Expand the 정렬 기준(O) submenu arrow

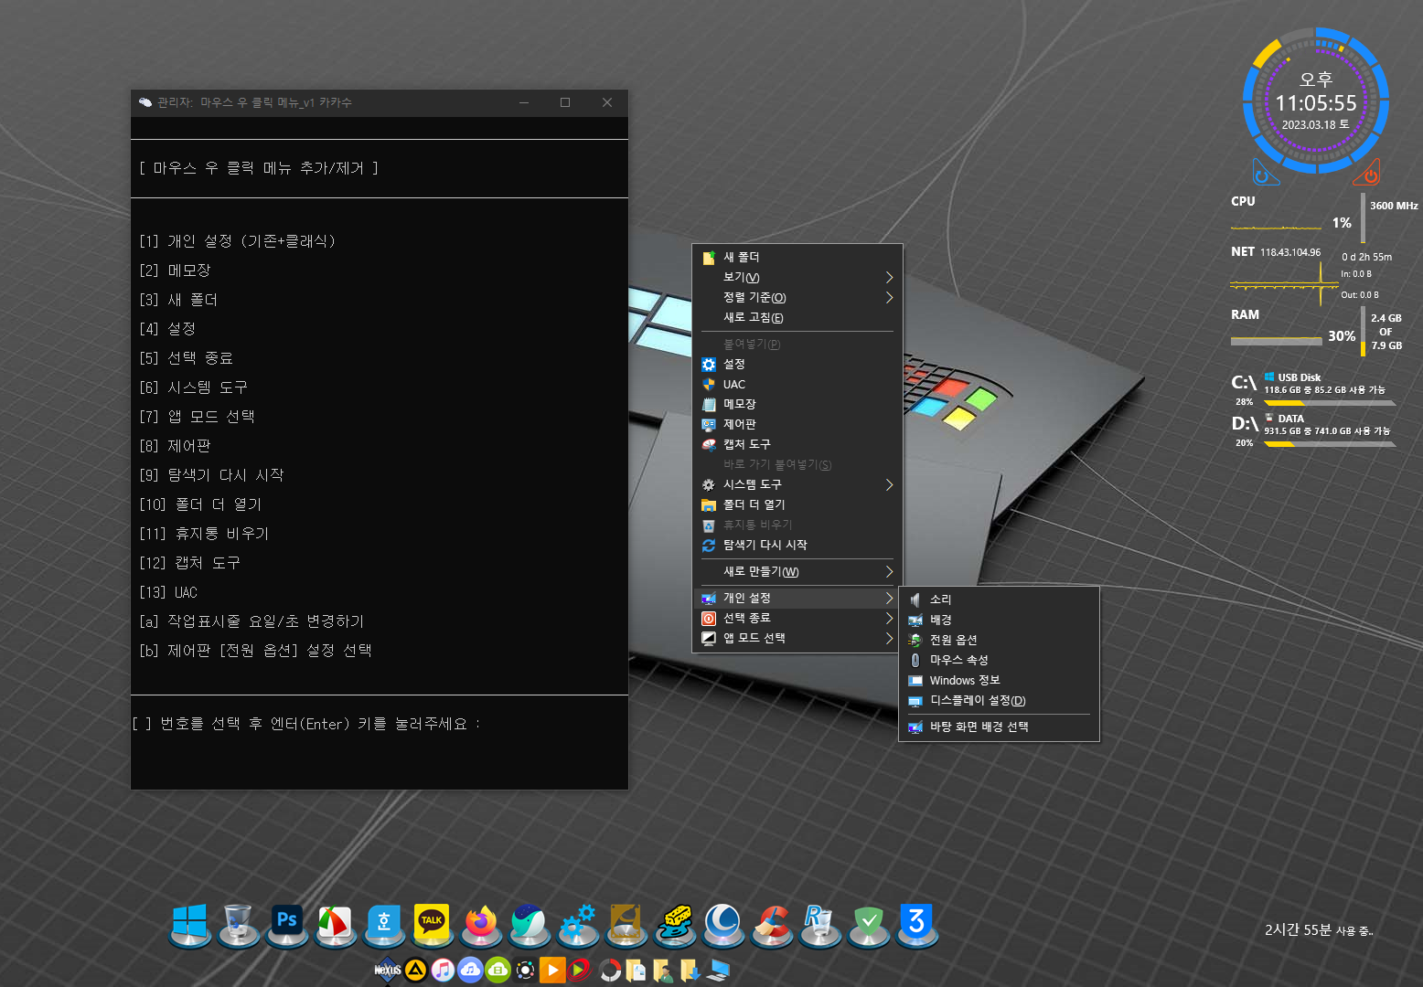[x=889, y=297]
